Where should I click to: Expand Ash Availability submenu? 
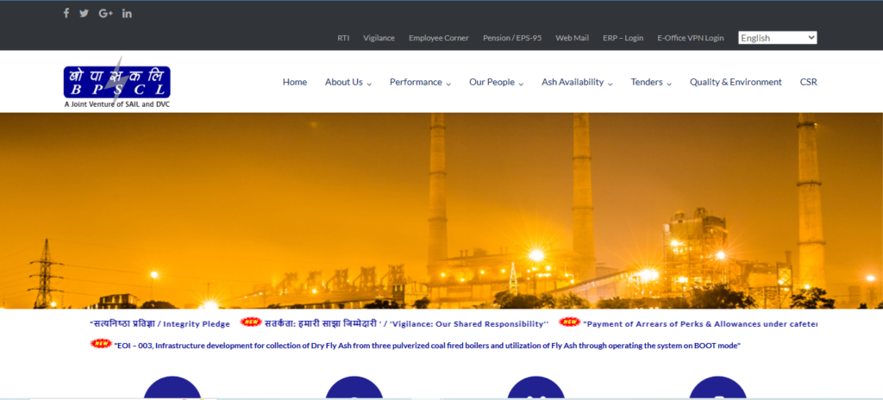[577, 82]
